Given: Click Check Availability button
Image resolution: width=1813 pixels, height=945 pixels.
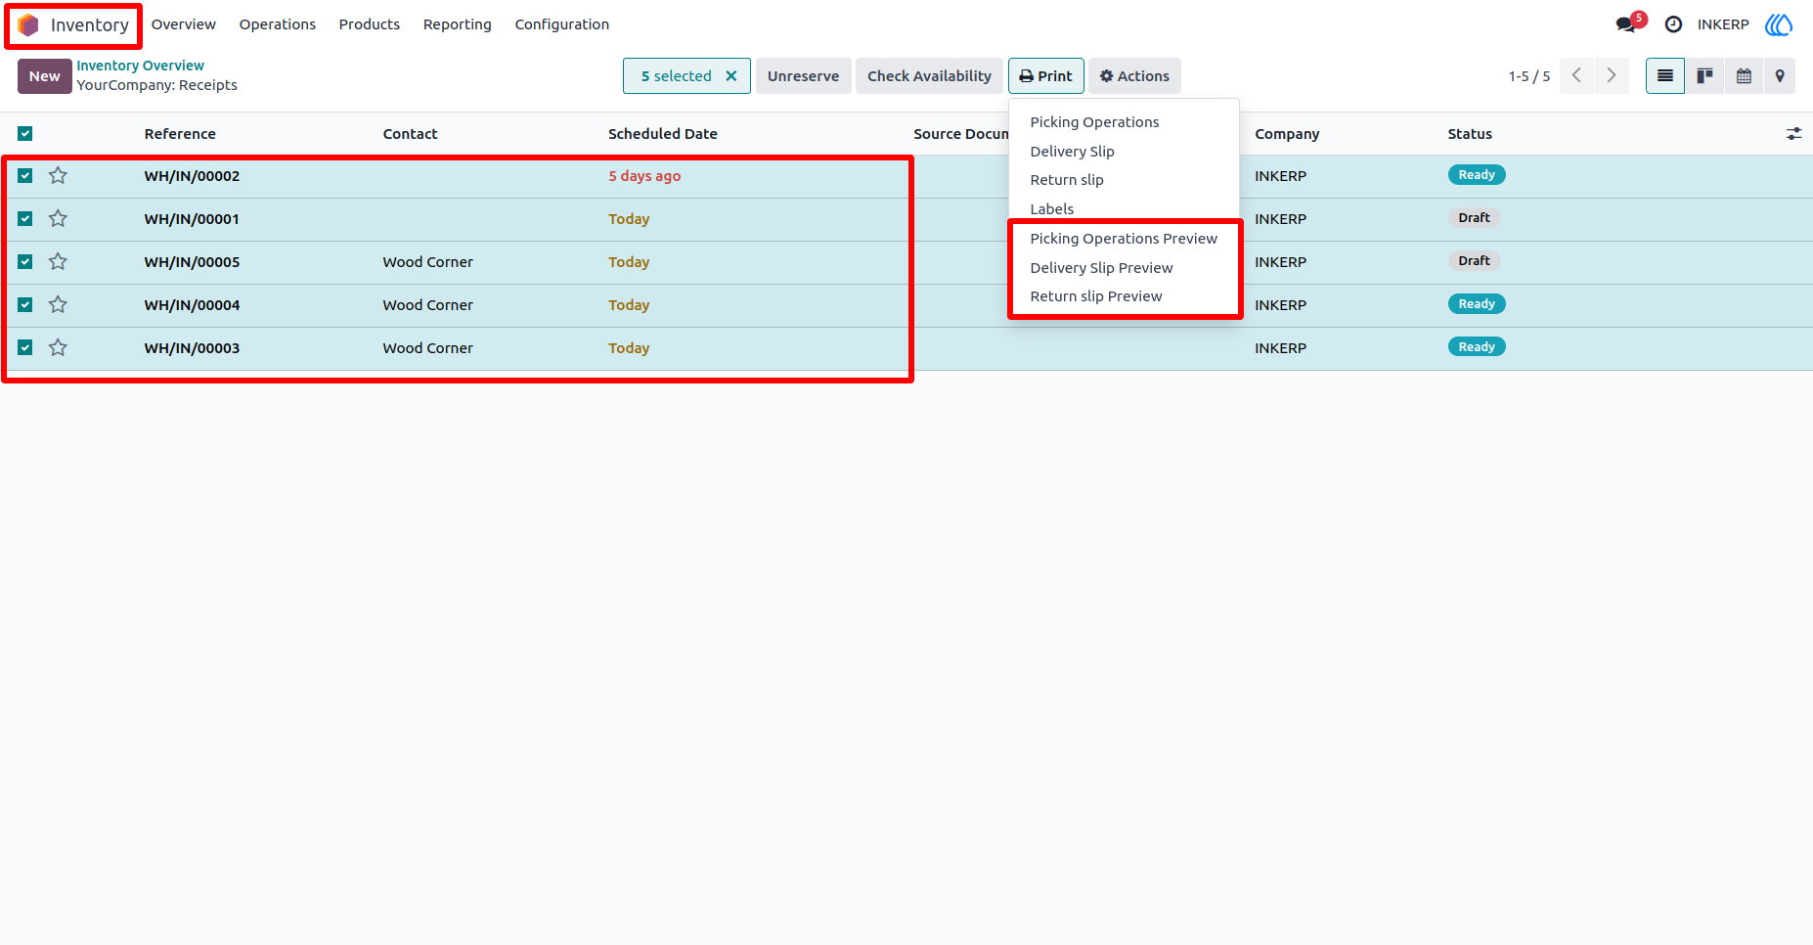Looking at the screenshot, I should tap(929, 76).
